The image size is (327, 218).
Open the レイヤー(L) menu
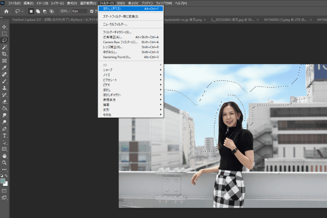pos(57,3)
